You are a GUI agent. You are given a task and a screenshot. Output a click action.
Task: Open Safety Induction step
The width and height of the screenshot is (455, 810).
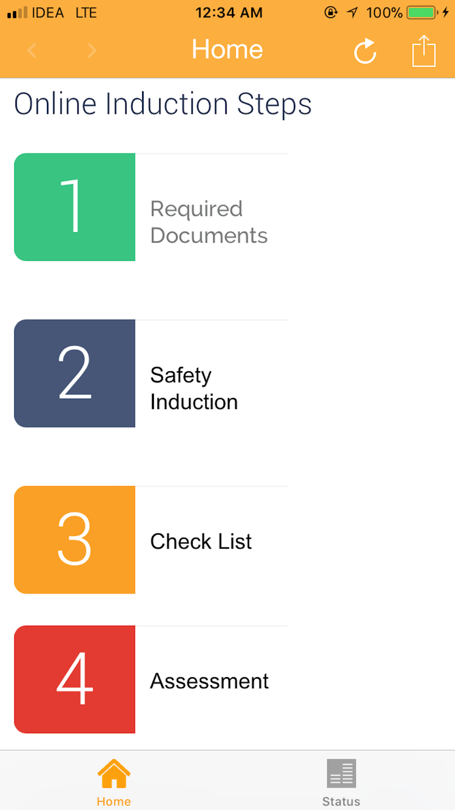(x=194, y=389)
